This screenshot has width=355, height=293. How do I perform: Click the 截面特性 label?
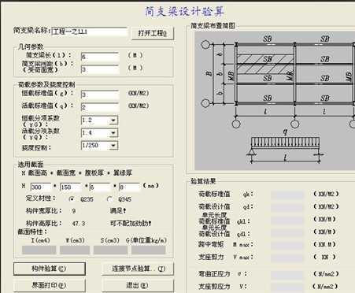point(32,232)
